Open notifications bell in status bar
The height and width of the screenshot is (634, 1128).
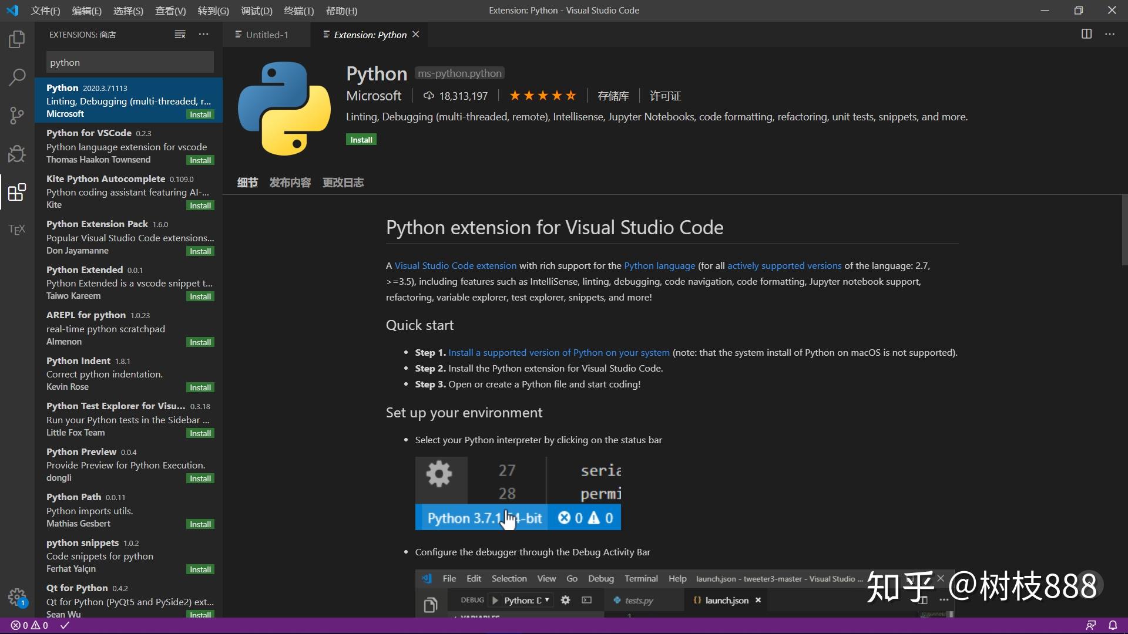point(1114,625)
